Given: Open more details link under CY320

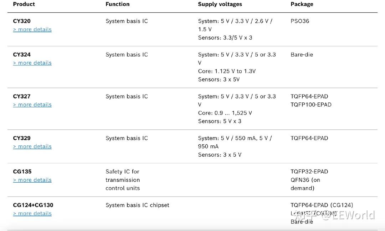Looking at the screenshot, I should click(x=32, y=29).
